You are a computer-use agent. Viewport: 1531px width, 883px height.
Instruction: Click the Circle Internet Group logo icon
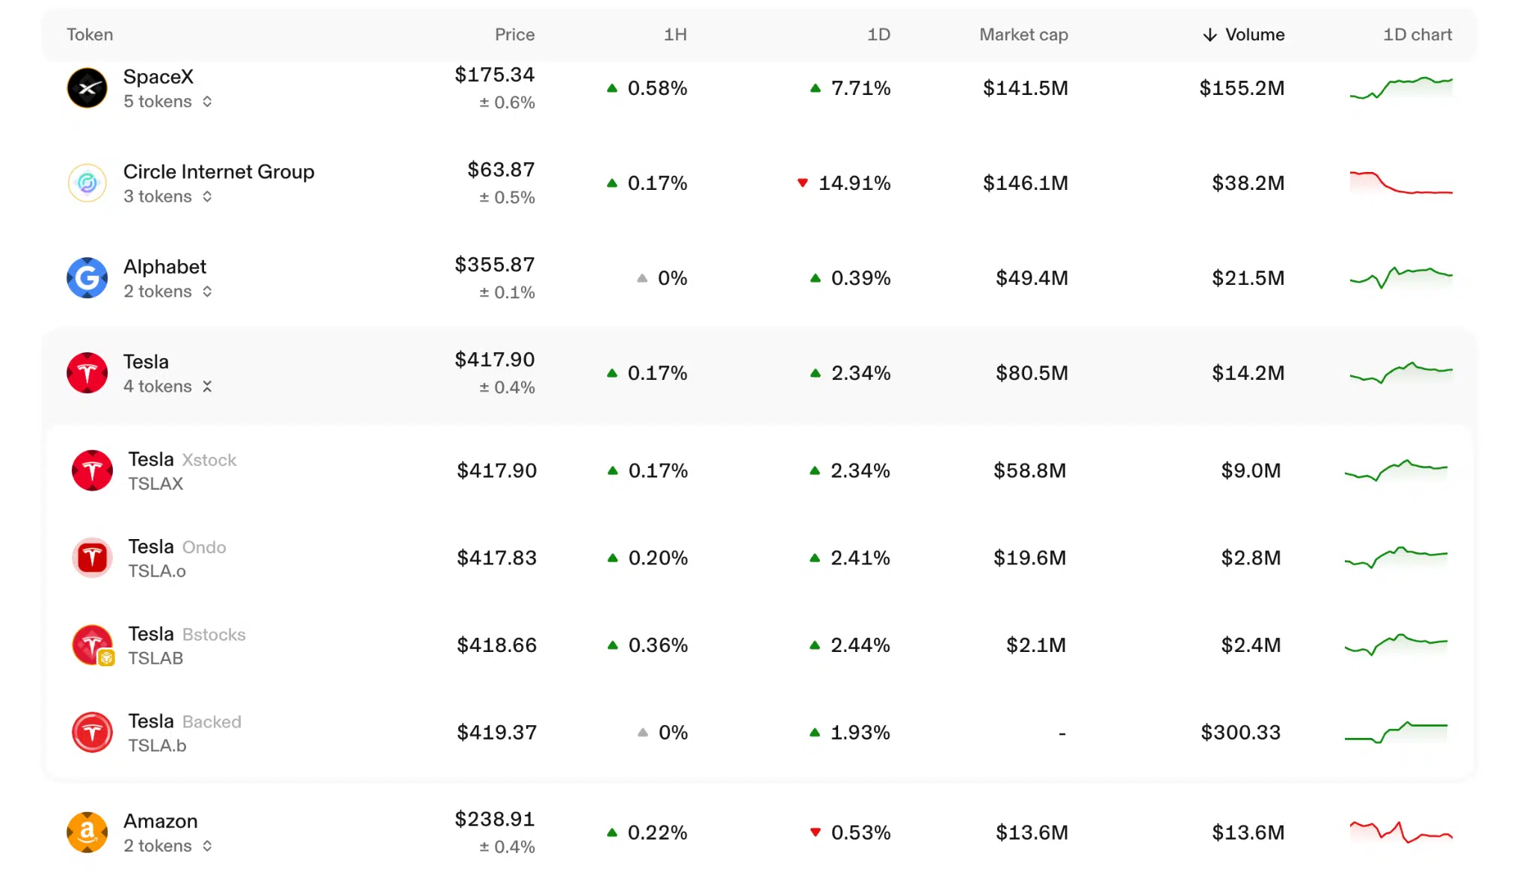pyautogui.click(x=87, y=183)
